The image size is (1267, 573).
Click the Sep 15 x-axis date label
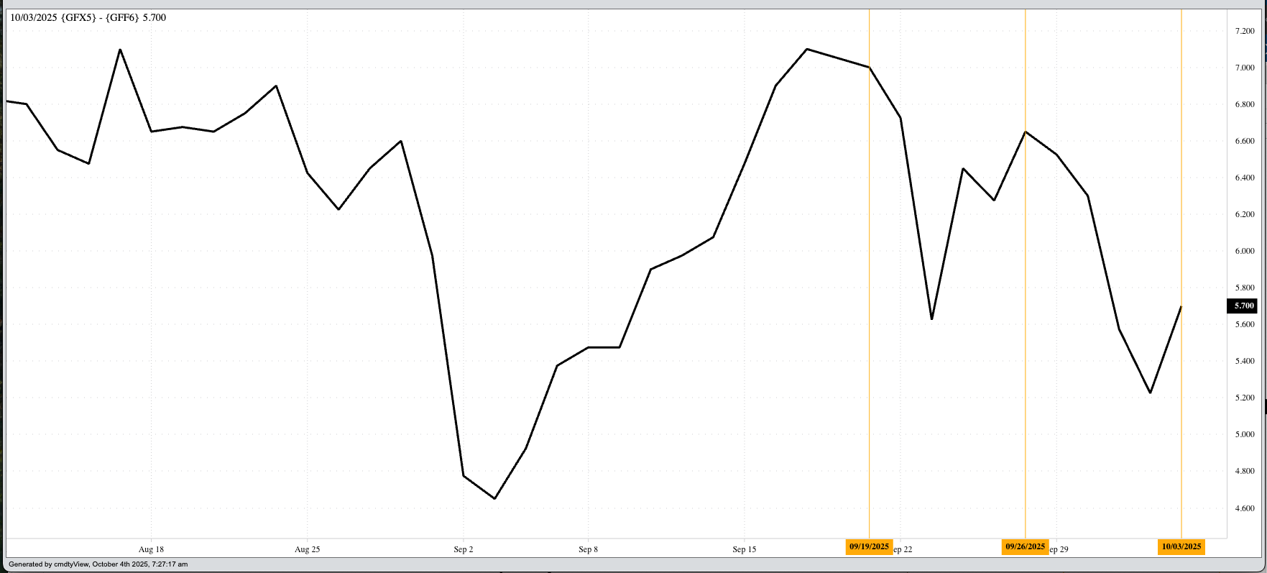click(744, 549)
